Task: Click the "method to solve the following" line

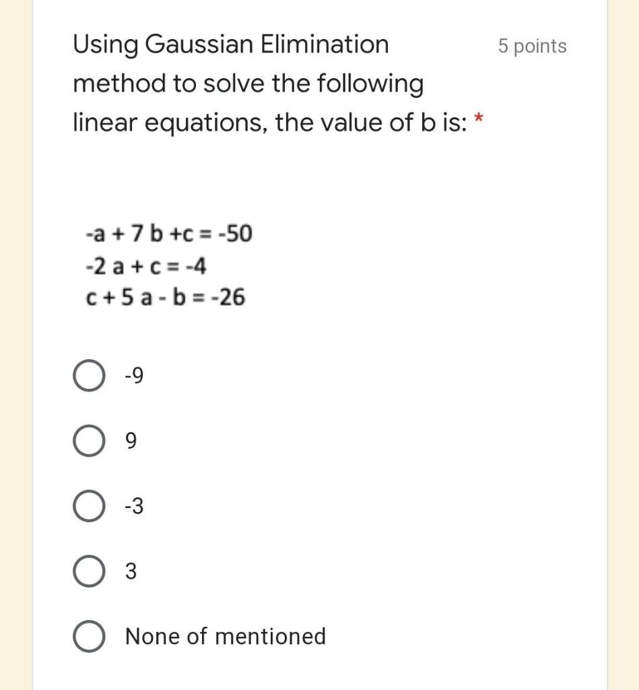Action: [248, 84]
